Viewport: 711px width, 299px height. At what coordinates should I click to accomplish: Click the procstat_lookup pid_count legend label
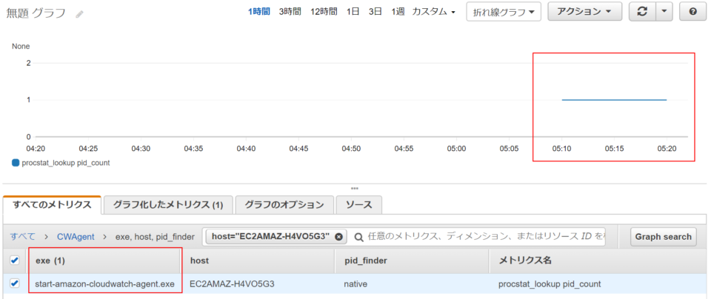[66, 163]
